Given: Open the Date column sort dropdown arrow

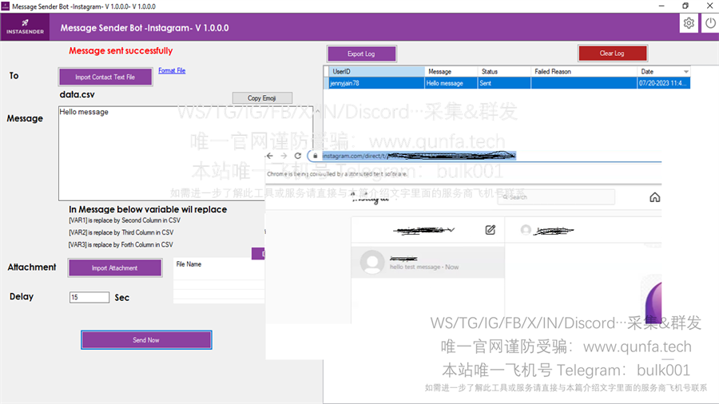Looking at the screenshot, I should click(686, 71).
